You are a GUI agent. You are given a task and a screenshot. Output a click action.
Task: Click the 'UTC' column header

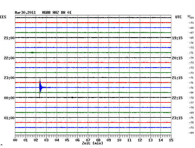178,17
